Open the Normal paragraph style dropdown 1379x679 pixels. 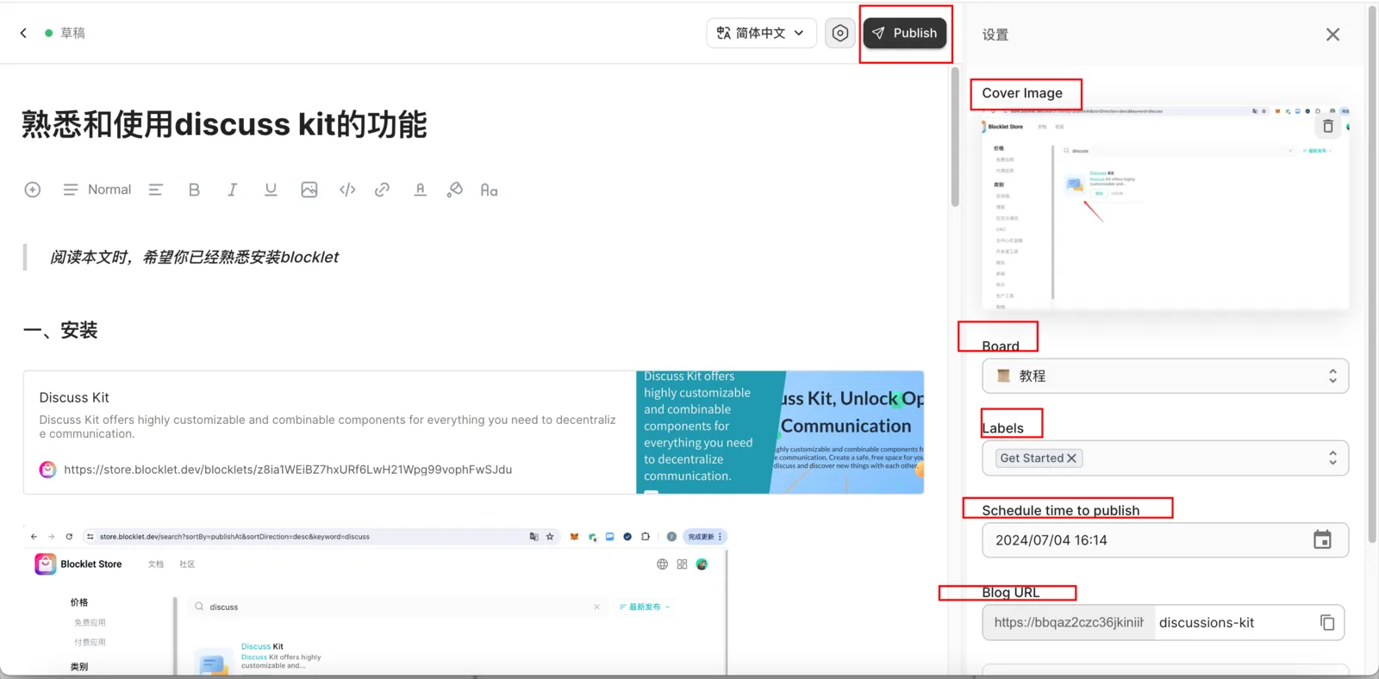(97, 190)
